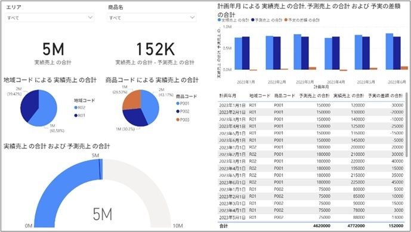Click the 4772000 total actual sales value
Image resolution: width=411 pixels, height=232 pixels.
click(x=356, y=225)
